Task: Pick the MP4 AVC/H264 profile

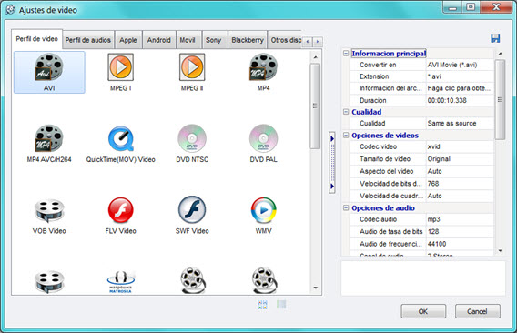Action: click(x=49, y=138)
